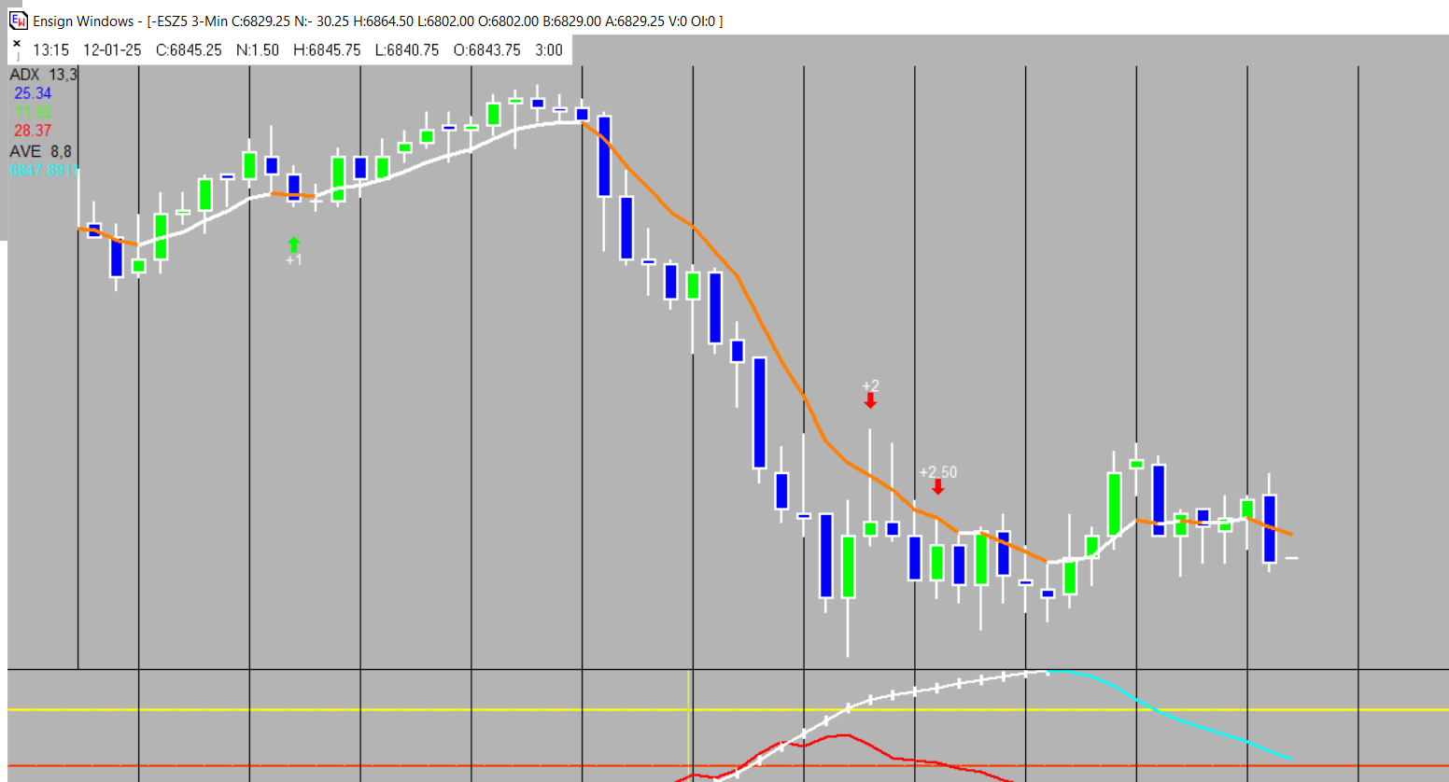Click the Ensign Windows app icon

(x=19, y=21)
